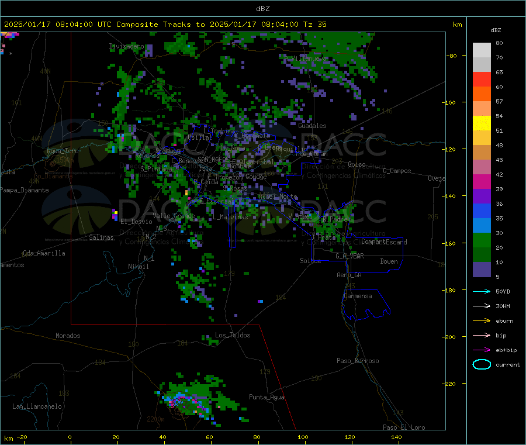
Task: Click the Guadales map label
Action: pyautogui.click(x=312, y=126)
